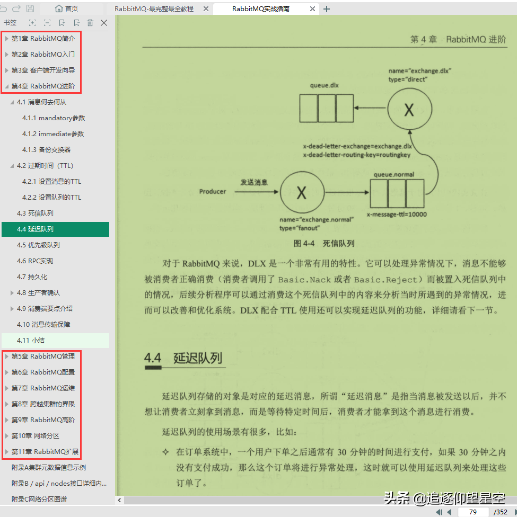Select highlighted 4.4 延迟队列 bookmark
This screenshot has width=517, height=517.
click(x=56, y=229)
